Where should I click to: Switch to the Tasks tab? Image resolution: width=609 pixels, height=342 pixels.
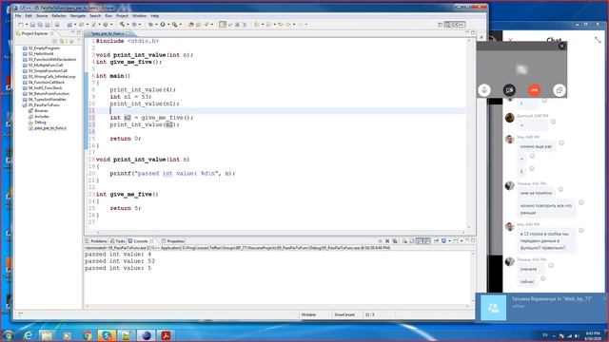pyautogui.click(x=118, y=241)
